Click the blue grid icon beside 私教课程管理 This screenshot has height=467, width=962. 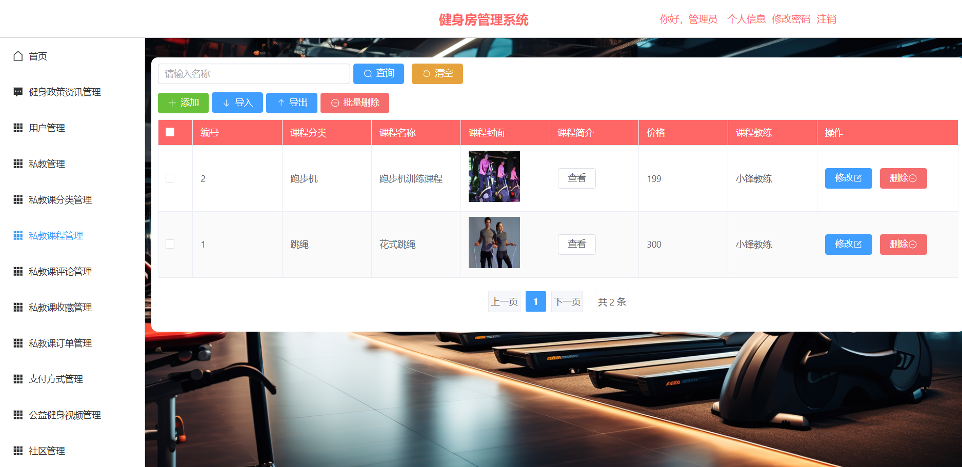tap(18, 235)
